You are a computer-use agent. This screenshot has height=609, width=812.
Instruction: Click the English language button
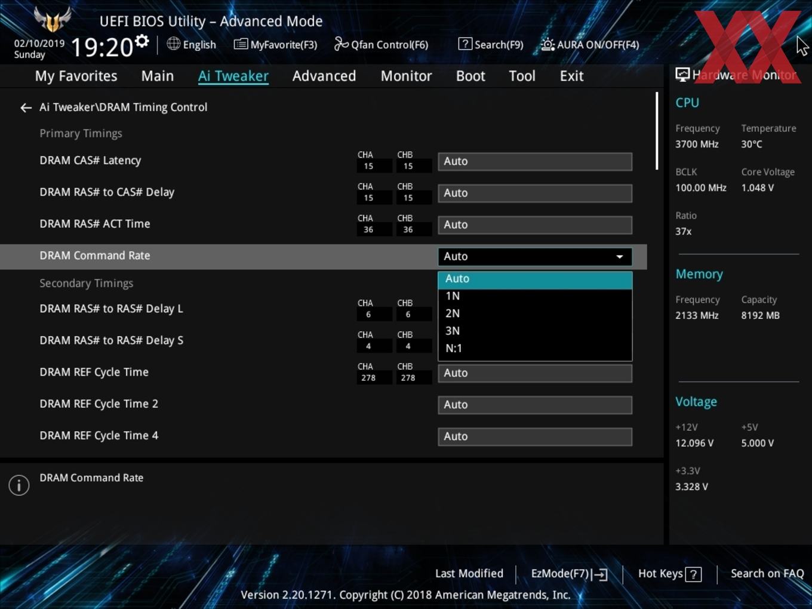pos(191,45)
